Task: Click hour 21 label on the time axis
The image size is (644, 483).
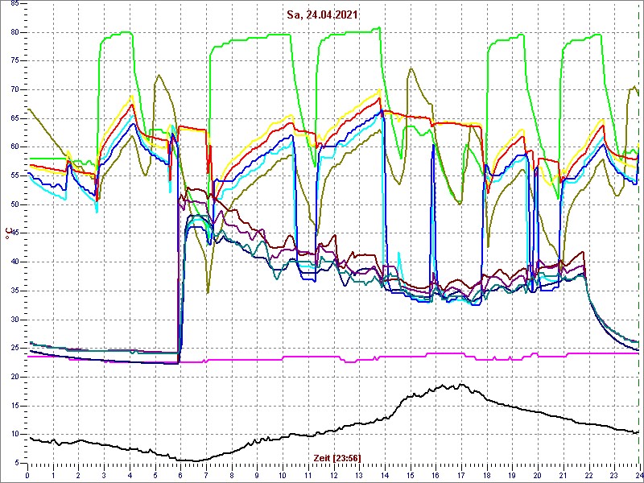Action: point(563,475)
